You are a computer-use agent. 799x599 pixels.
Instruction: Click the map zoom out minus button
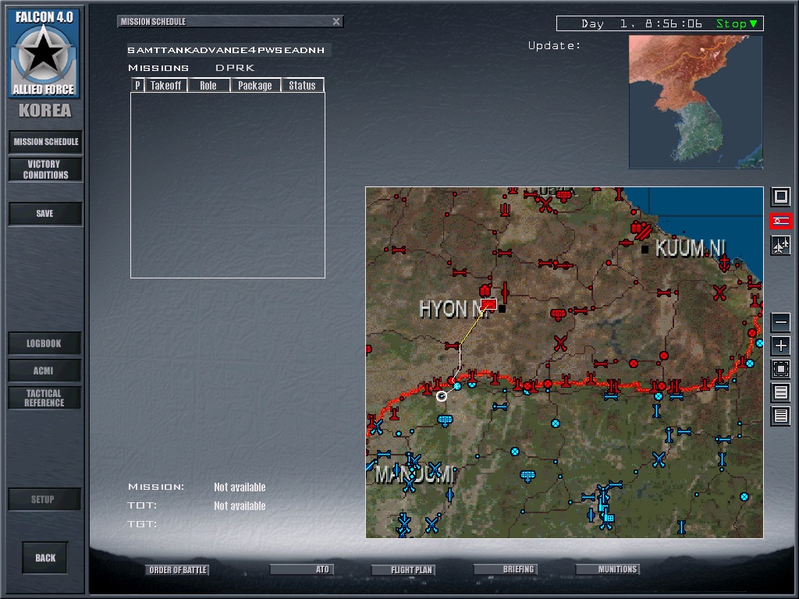tap(780, 322)
